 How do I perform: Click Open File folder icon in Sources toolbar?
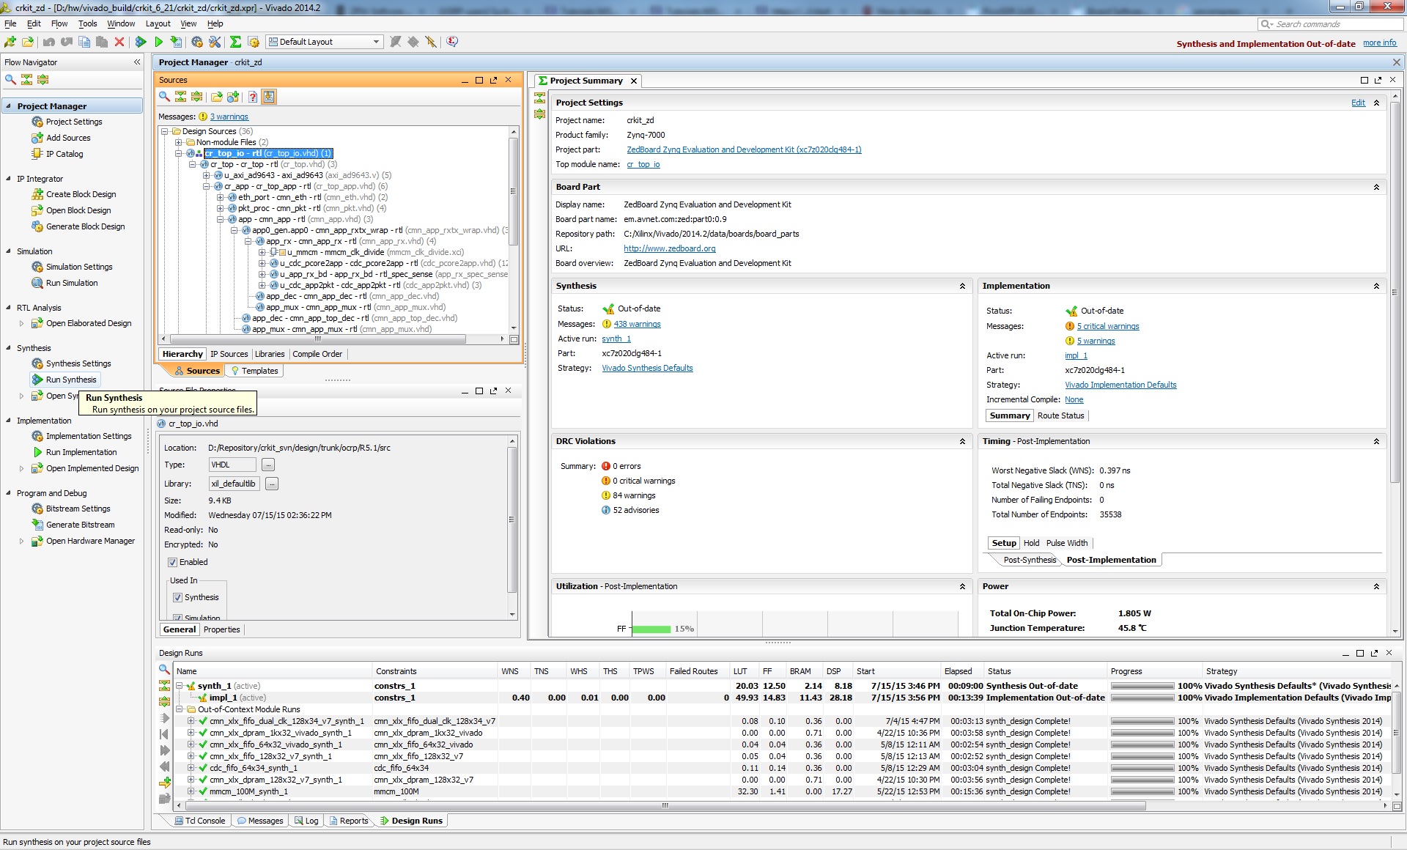click(217, 97)
